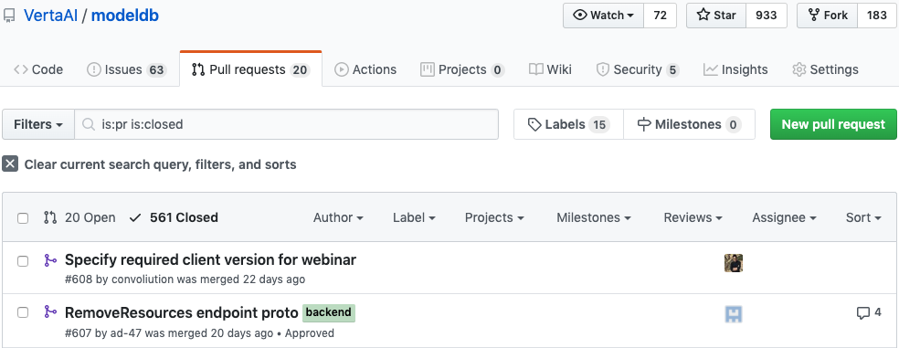
Task: Open the Settings tab
Action: tap(825, 70)
